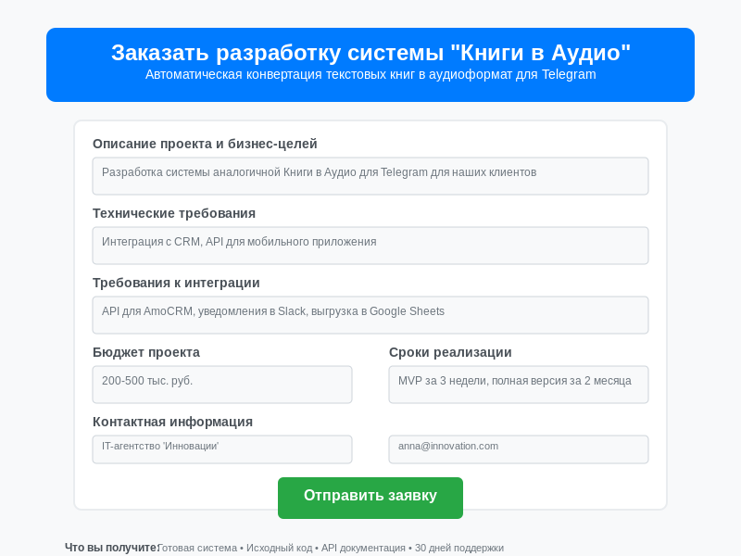Click the budget field showing '200-500 тыс. руб.'
Screen dimensions: 741x556
tap(222, 384)
